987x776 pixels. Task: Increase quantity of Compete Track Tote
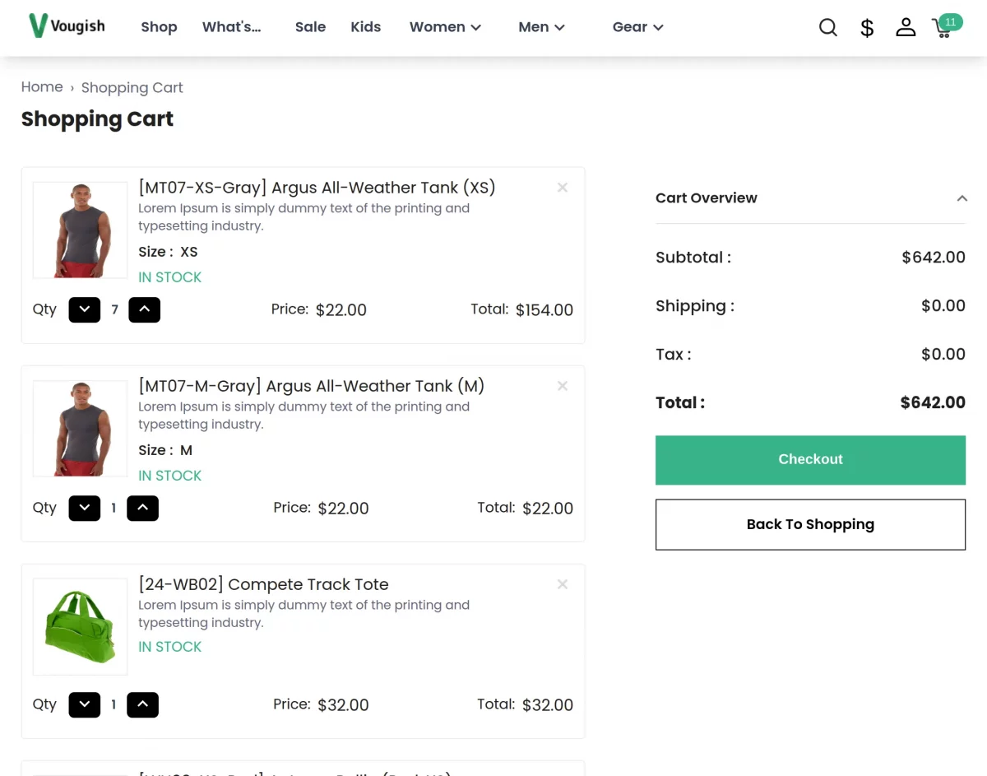pyautogui.click(x=142, y=705)
